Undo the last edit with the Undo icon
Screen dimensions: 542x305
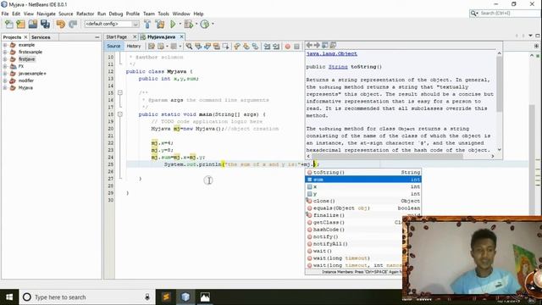(60, 24)
